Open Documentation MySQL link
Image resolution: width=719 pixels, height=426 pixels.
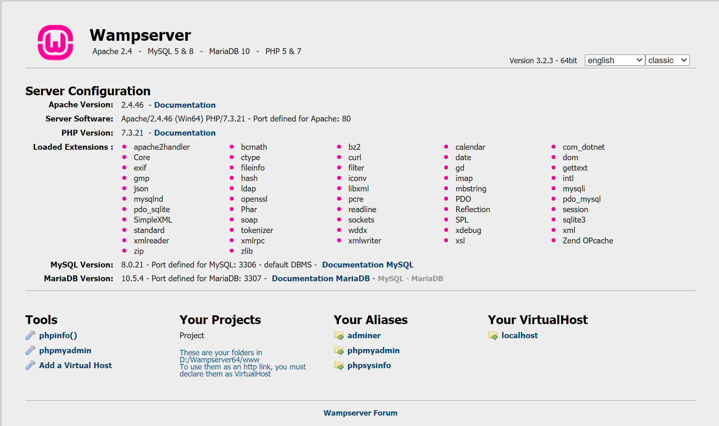368,265
